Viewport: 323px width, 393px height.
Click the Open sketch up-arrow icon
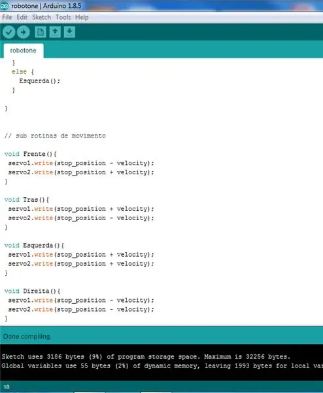(x=55, y=32)
